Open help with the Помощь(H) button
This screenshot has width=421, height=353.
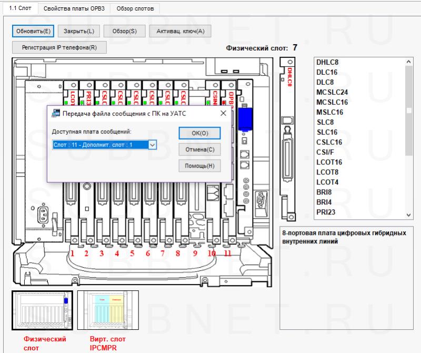[x=199, y=166]
